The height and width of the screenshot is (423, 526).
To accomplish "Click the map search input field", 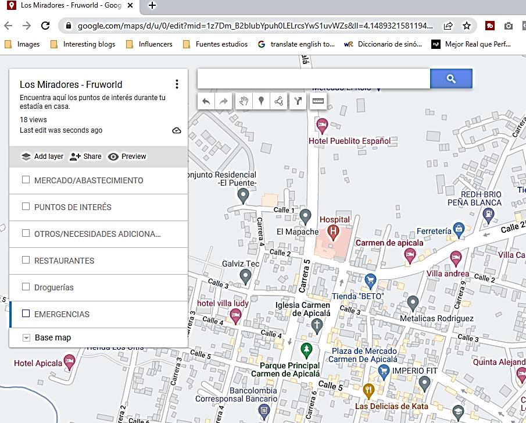I will point(314,79).
